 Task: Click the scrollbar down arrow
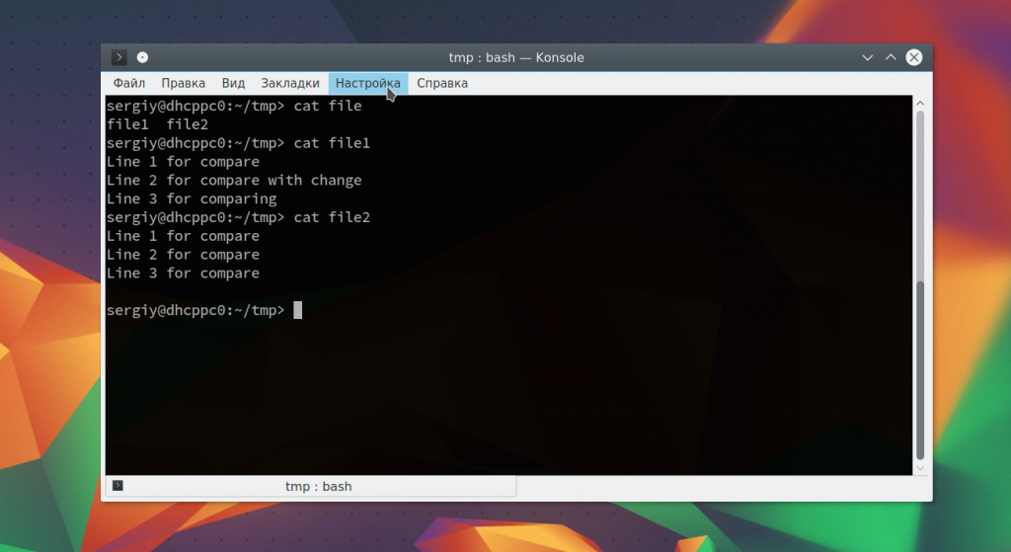920,467
